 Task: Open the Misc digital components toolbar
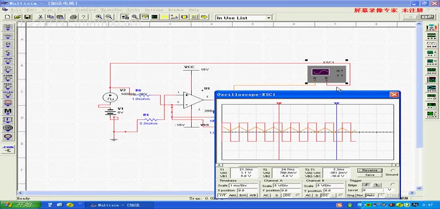point(8,86)
